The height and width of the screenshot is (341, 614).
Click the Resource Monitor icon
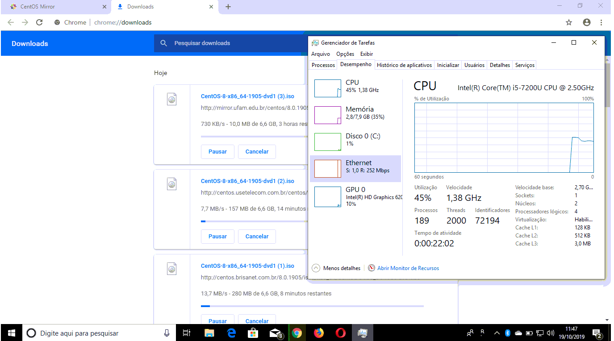372,268
